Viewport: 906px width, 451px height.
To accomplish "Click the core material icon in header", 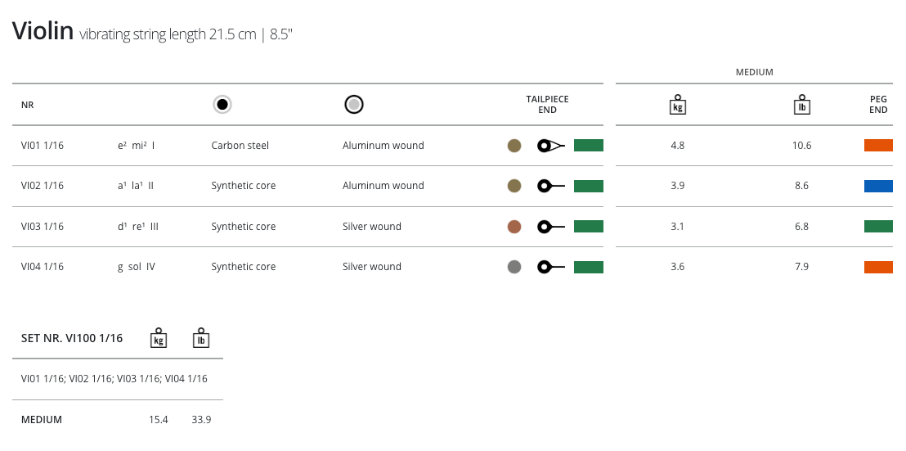I will coord(222,105).
